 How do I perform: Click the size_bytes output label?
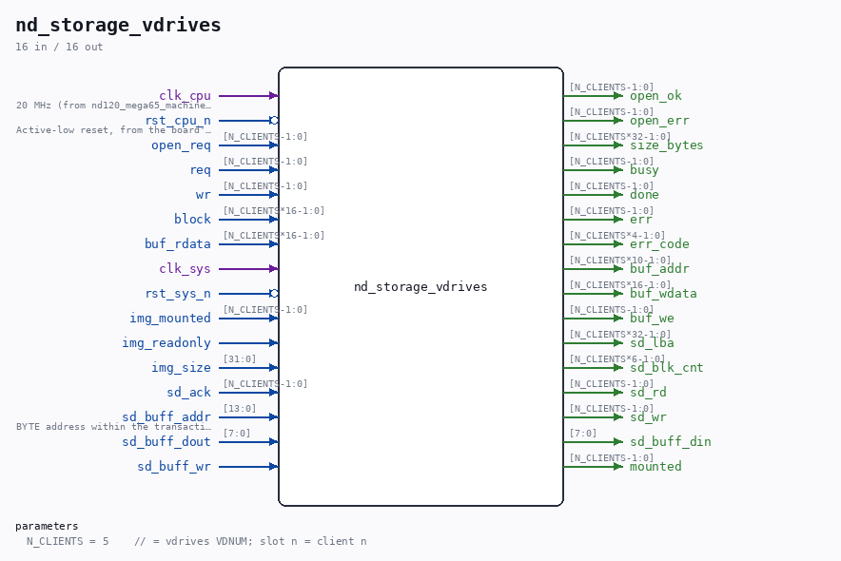coord(667,145)
